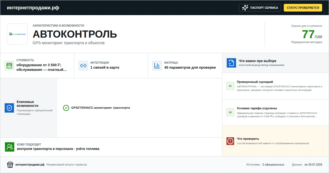Click text 40 параметров для проверки

[190, 68]
